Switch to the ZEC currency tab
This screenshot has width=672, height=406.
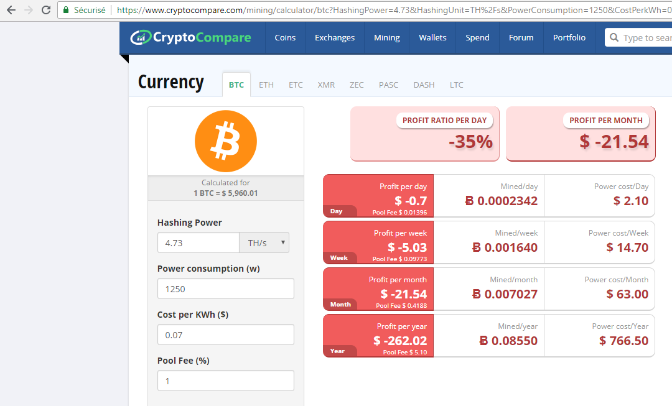pos(357,85)
